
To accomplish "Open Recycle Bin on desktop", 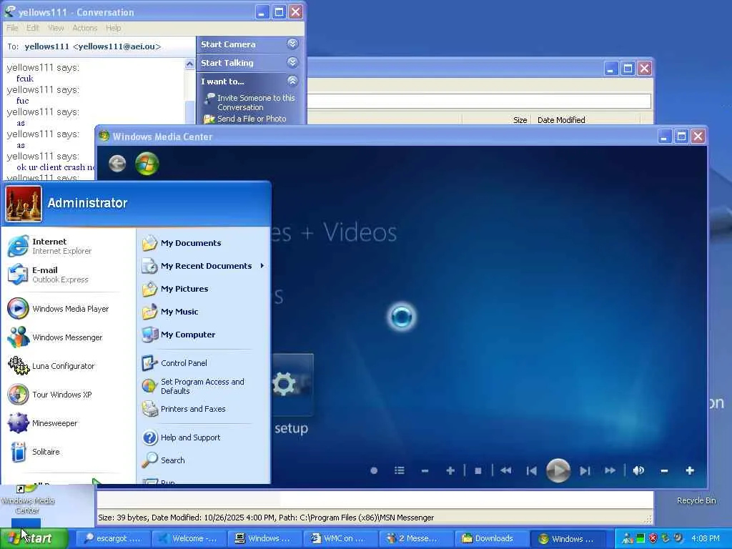I will click(696, 500).
